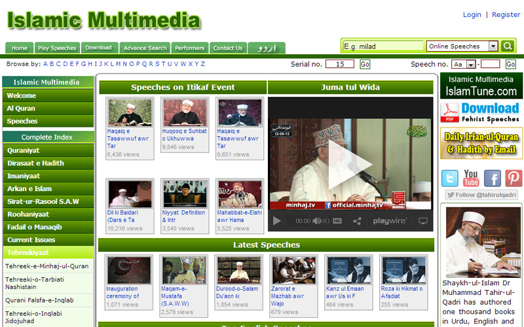Expand Tehreekiyaat section in sidebar
This screenshot has height=327, width=524.
(x=48, y=252)
